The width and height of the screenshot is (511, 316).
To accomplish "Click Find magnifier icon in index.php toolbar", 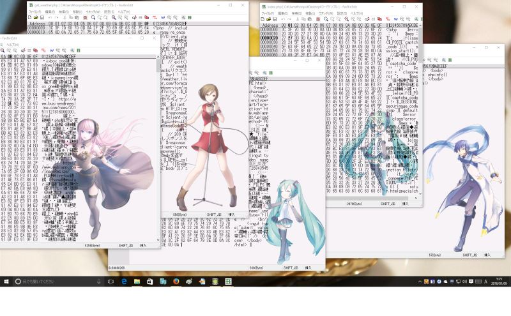I will tap(326, 19).
